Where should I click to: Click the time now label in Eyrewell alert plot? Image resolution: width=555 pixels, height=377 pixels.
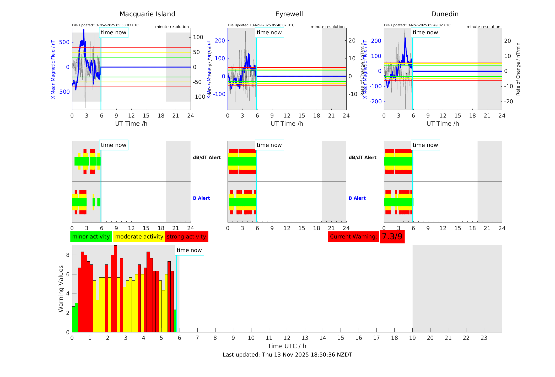tap(269, 145)
